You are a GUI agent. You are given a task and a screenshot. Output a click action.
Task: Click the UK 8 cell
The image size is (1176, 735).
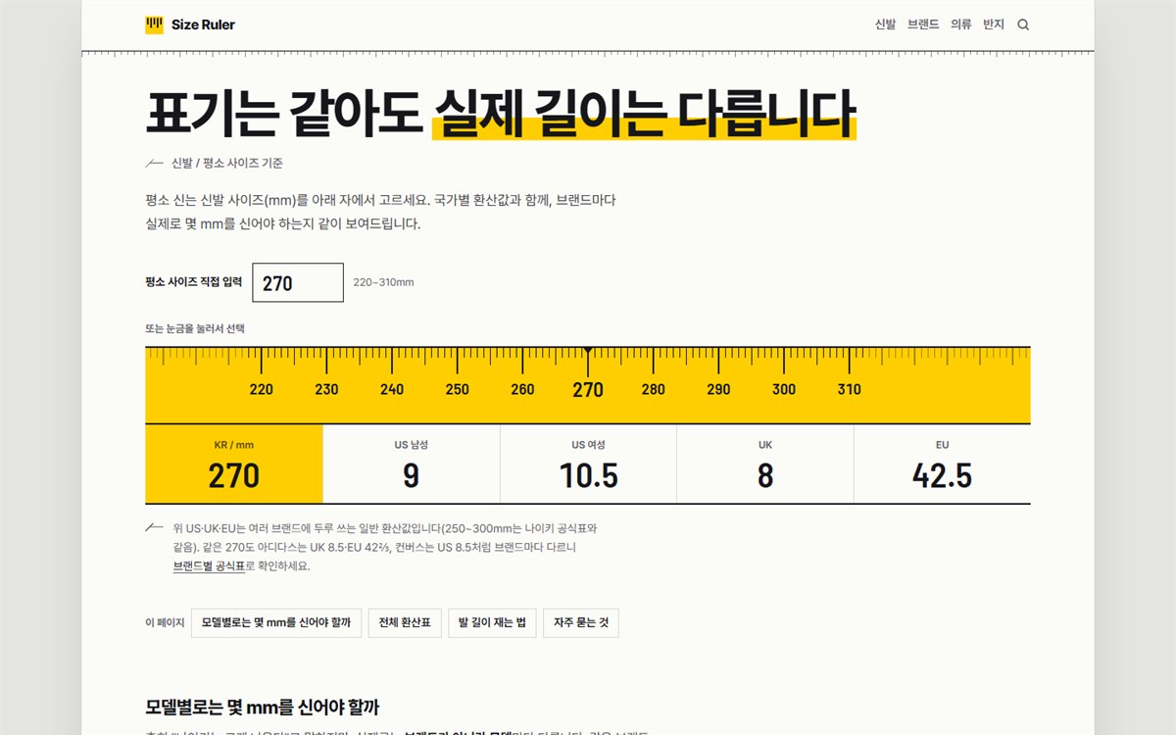765,464
